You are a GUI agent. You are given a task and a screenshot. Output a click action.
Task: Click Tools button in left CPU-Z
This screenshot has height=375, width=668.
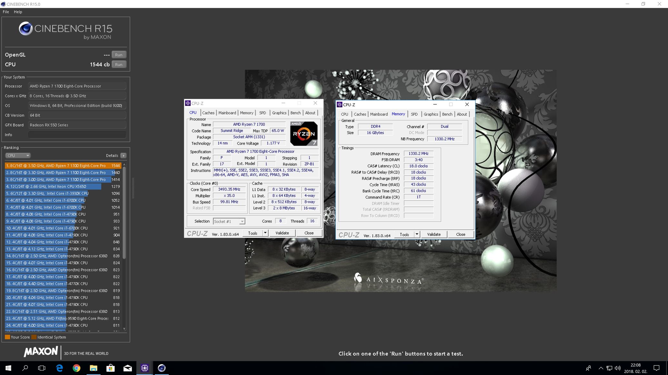[253, 233]
